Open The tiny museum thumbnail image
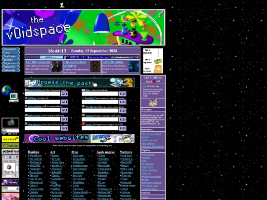The height and width of the screenshot is (200, 267). click(x=57, y=67)
